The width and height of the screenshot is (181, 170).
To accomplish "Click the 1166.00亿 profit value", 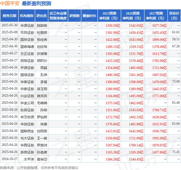I will 113,96.
